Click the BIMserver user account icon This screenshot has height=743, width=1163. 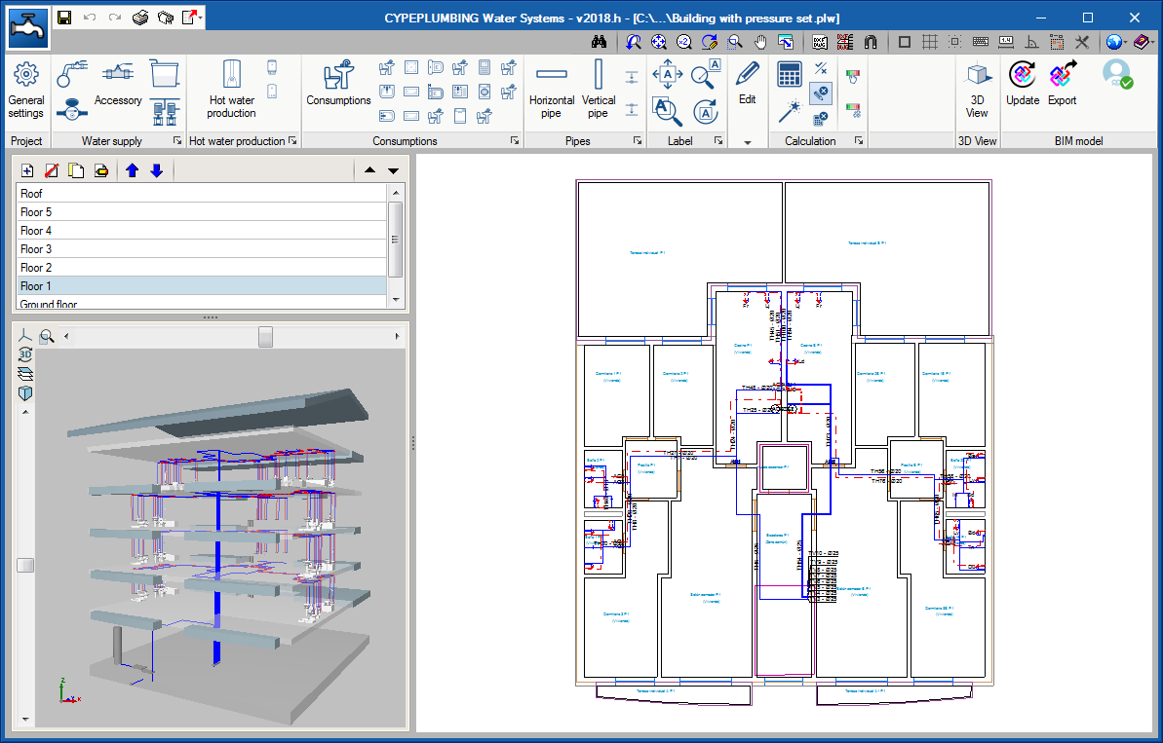(1116, 74)
